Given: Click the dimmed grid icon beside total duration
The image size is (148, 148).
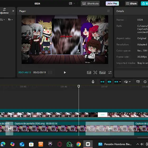Looking at the screenshot, I should tap(50, 72).
